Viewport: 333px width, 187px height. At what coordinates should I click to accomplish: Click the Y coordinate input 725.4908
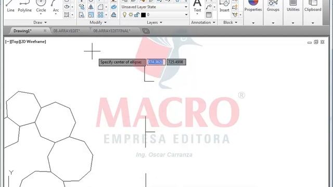pos(176,62)
